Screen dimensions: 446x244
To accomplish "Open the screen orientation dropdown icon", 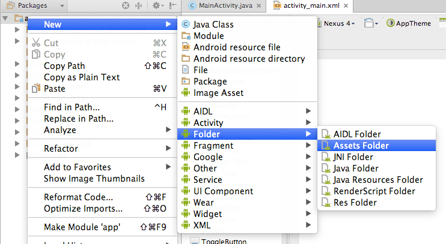I will (371, 23).
